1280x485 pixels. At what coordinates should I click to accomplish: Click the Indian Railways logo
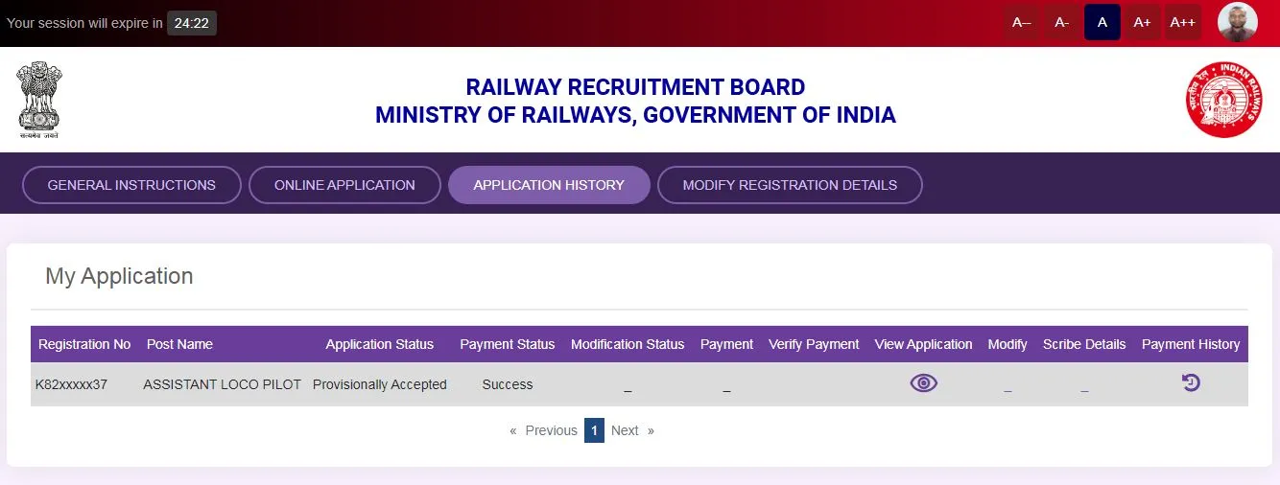click(1222, 100)
